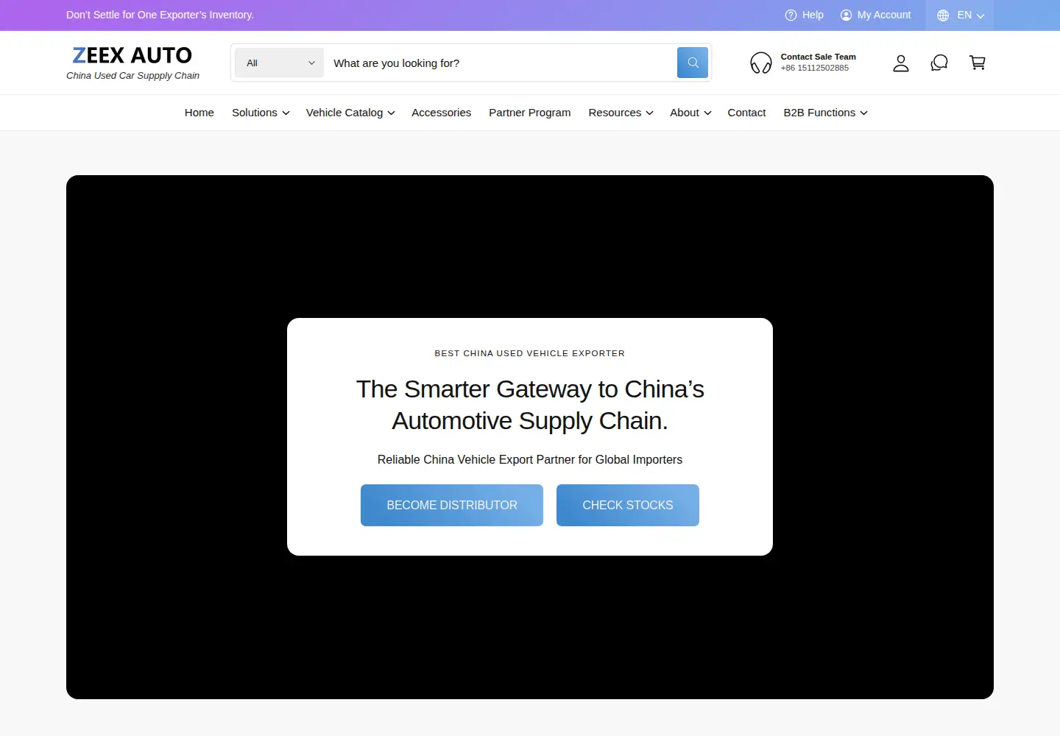Expand the Solutions menu
The height and width of the screenshot is (736, 1060).
point(261,113)
